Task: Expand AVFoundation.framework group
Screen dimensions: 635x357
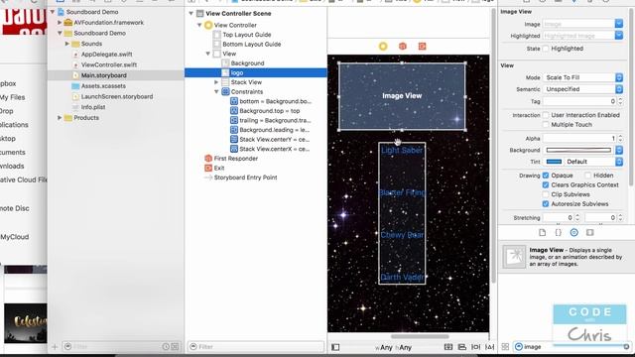Action: pos(60,23)
